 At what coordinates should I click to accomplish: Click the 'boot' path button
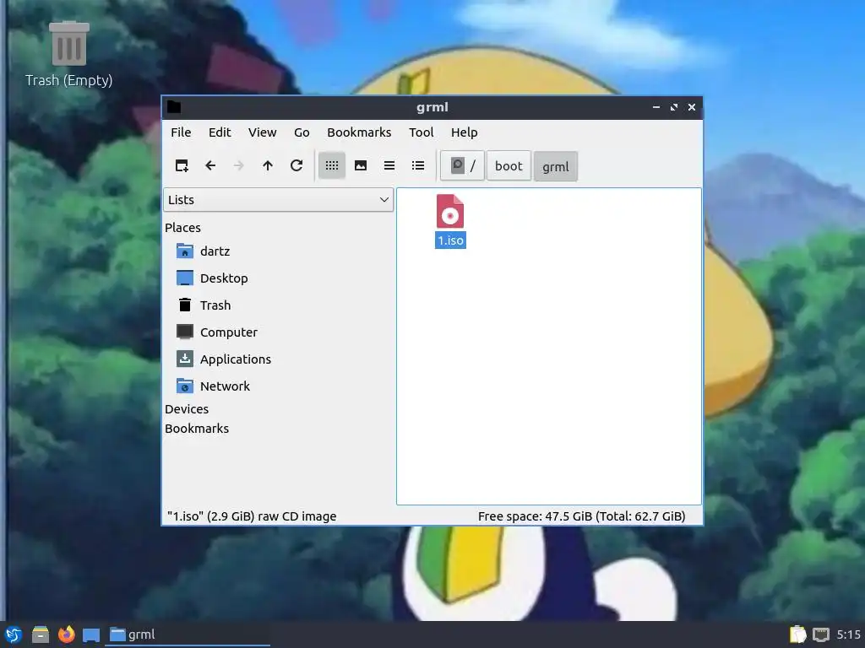click(x=509, y=166)
